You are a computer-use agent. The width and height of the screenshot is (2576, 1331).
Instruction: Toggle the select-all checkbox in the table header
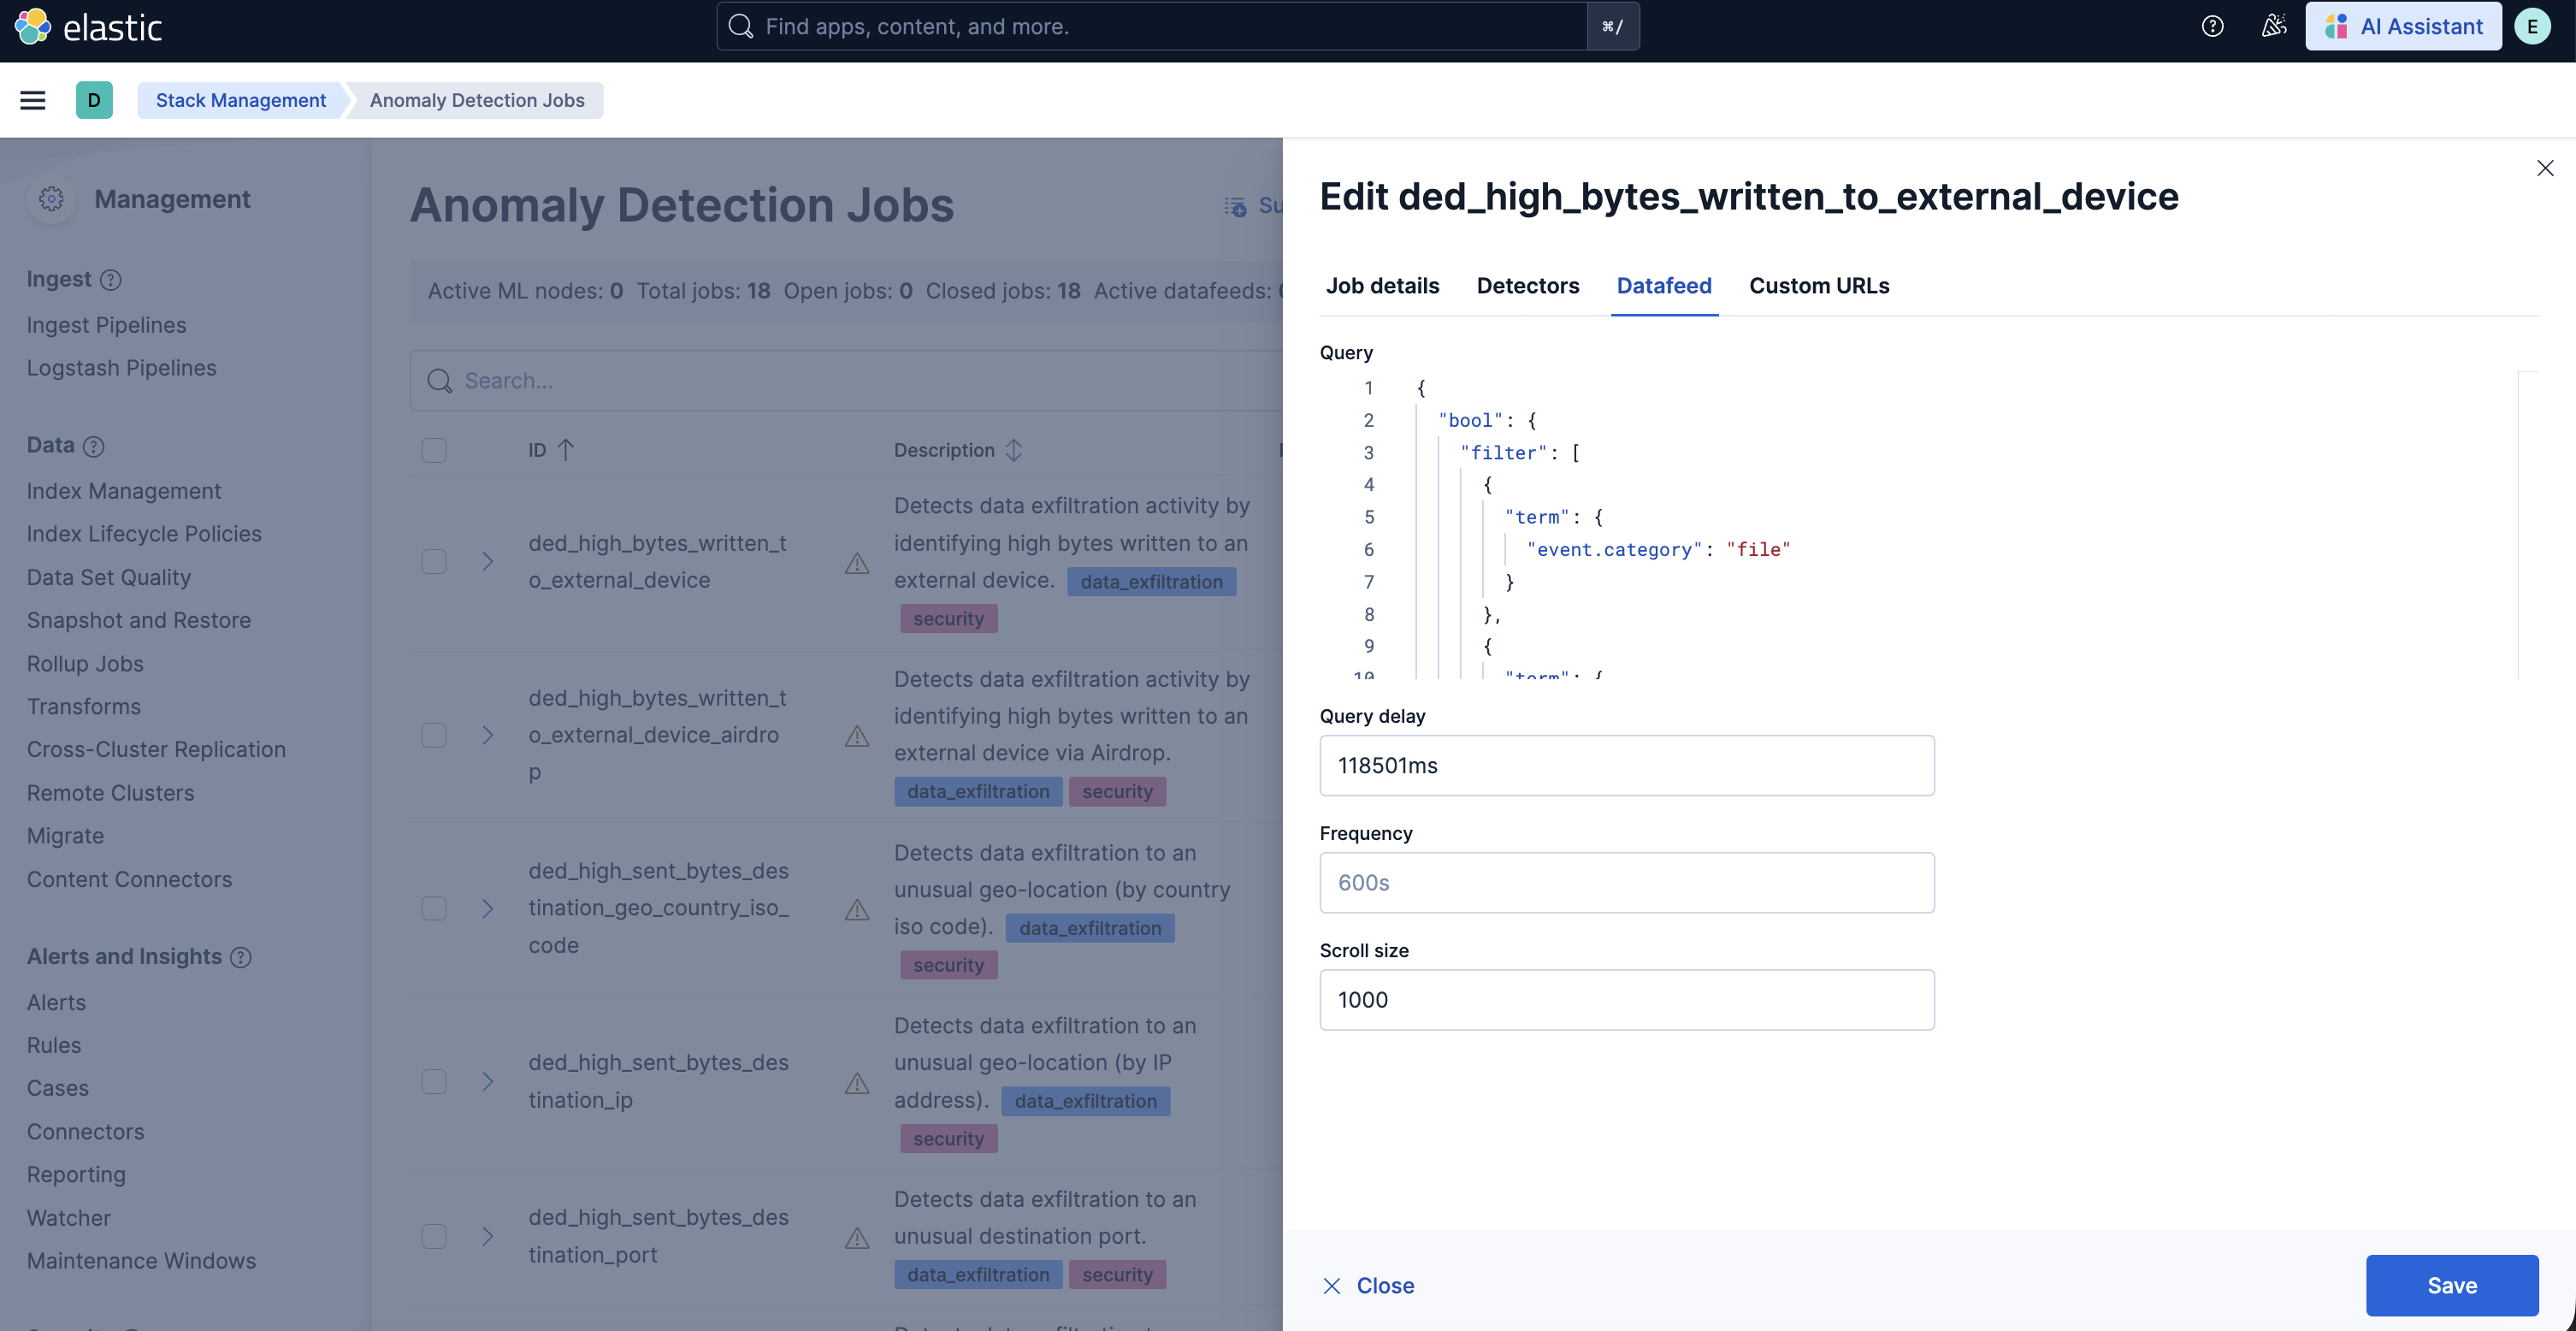[x=434, y=450]
